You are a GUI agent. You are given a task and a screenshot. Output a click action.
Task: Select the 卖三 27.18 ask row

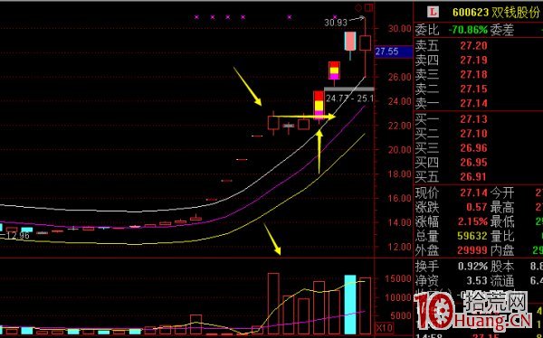[479, 75]
